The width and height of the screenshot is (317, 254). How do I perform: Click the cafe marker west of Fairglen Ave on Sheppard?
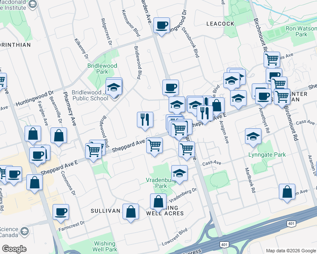[38, 157]
